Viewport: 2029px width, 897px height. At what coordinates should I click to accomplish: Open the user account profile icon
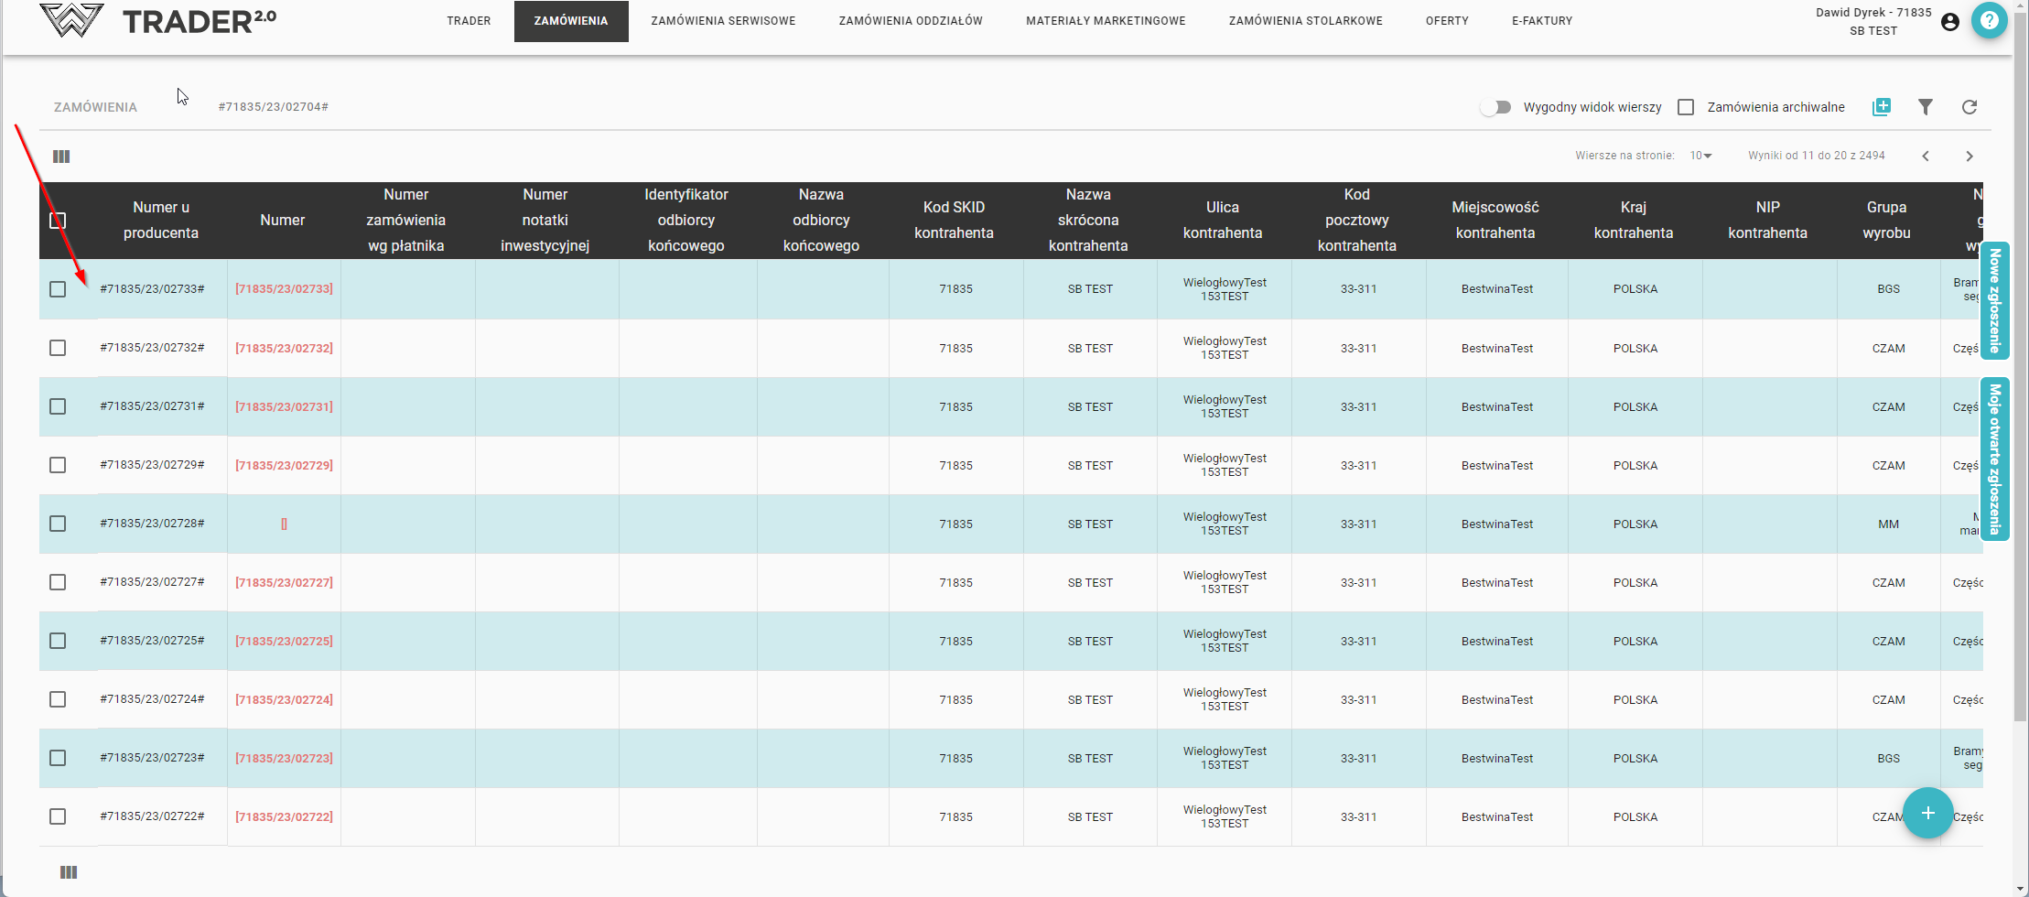tap(1949, 22)
